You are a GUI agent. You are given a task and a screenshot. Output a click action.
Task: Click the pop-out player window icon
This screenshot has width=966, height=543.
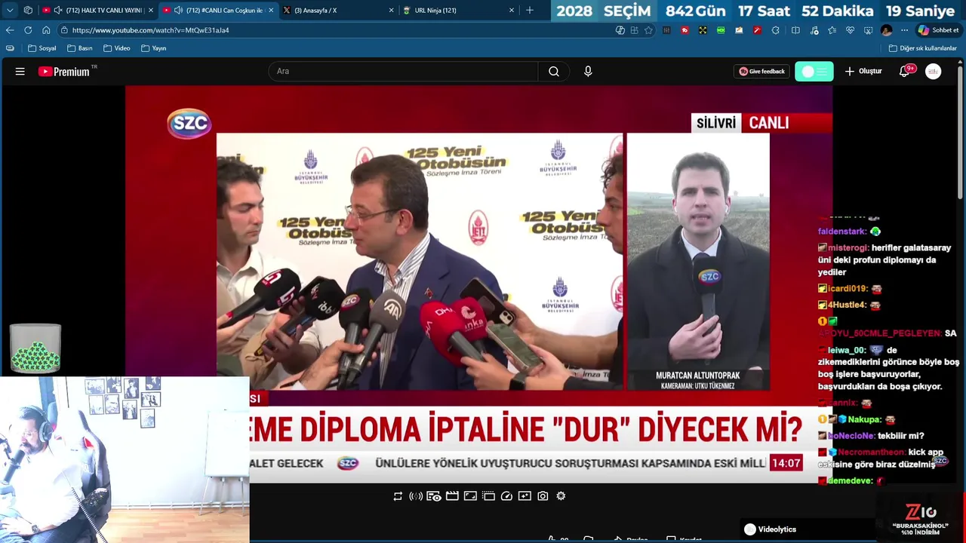coord(488,496)
